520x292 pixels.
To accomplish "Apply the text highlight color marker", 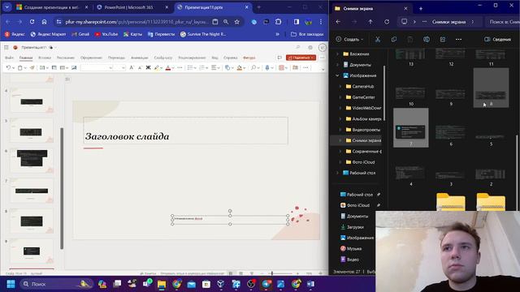I will click(157, 67).
